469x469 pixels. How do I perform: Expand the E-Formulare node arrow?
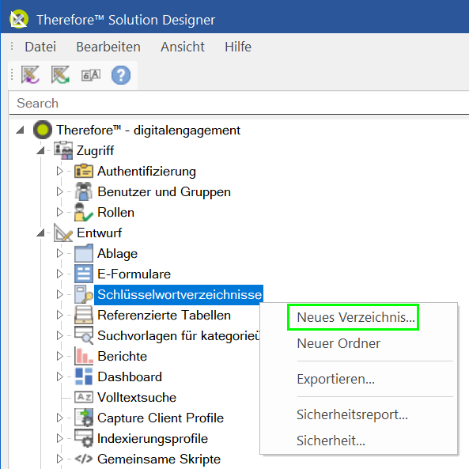(60, 274)
